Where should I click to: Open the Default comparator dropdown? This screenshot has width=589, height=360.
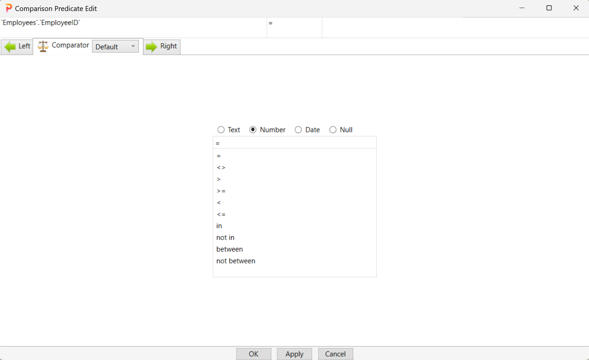click(115, 46)
